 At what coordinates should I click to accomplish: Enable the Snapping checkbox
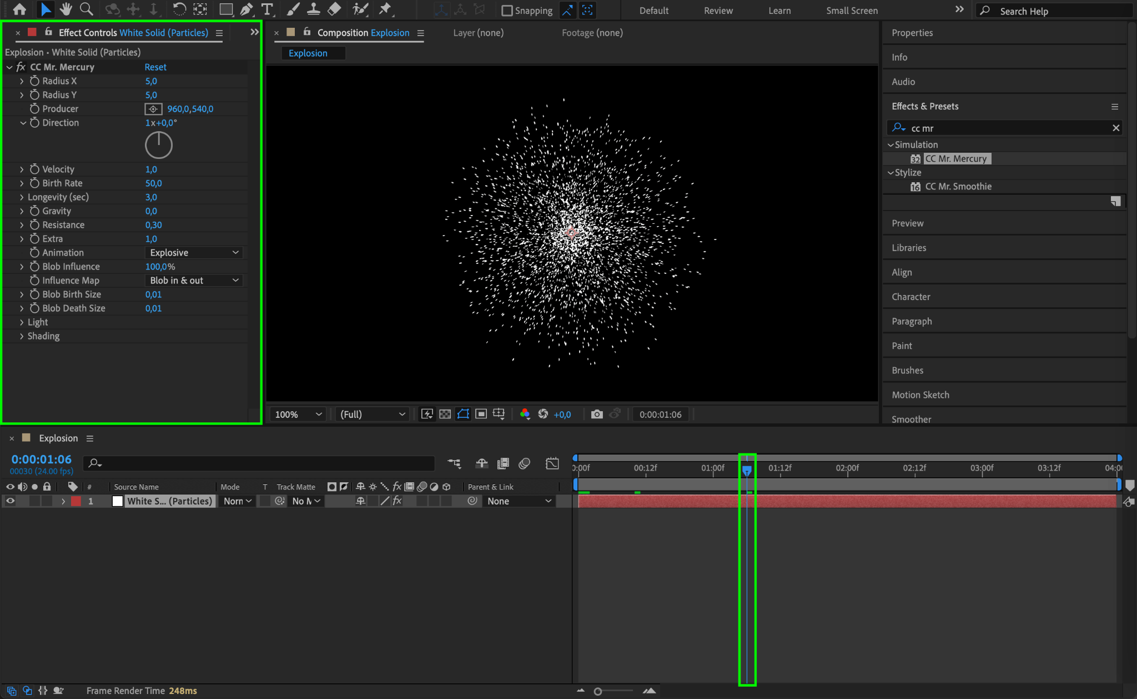click(507, 11)
